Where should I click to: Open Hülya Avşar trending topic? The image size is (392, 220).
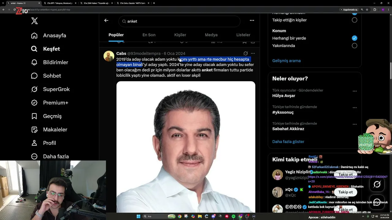pos(284,96)
